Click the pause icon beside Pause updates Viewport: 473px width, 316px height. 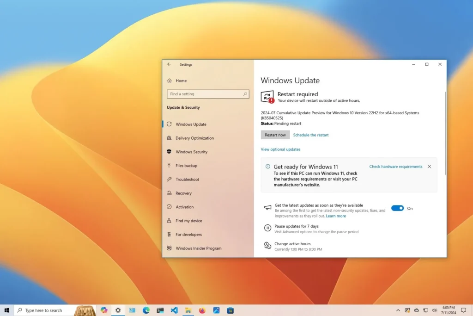point(267,228)
